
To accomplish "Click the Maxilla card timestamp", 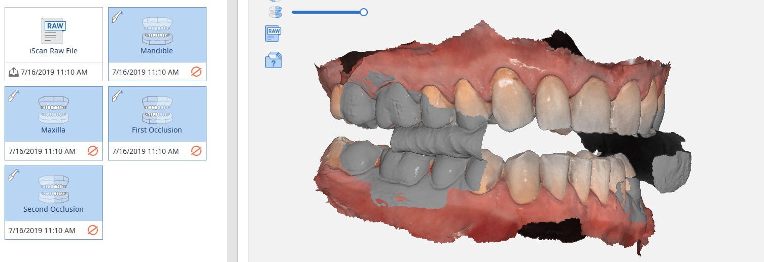I will pos(42,151).
